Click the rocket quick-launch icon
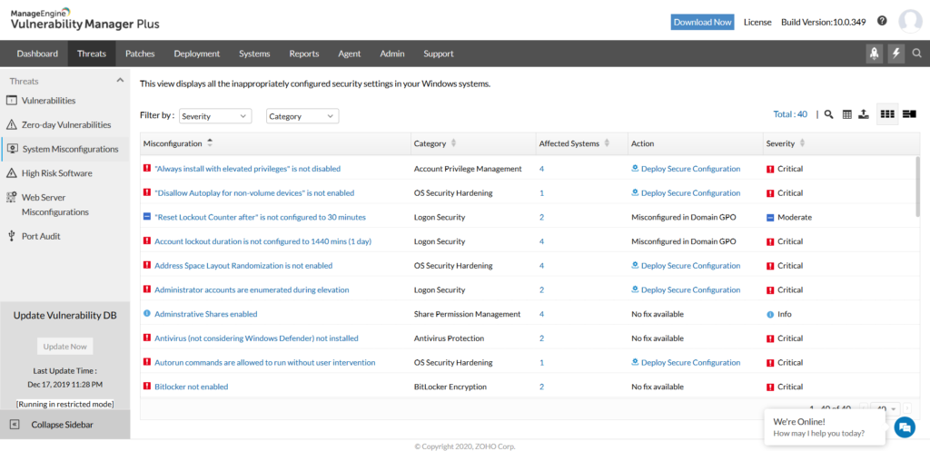The height and width of the screenshot is (451, 930). (x=874, y=54)
